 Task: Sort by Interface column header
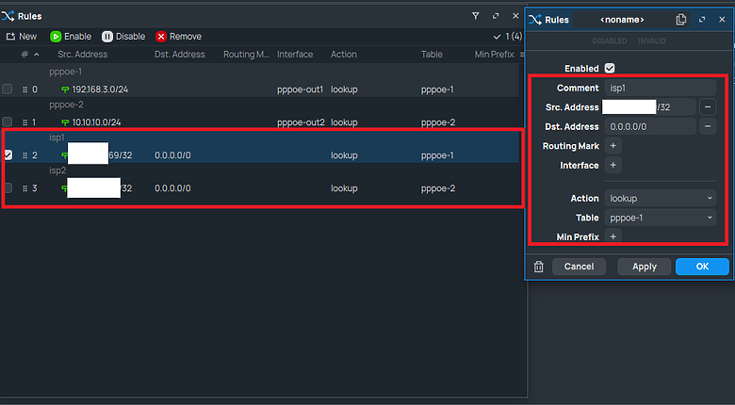pyautogui.click(x=295, y=55)
